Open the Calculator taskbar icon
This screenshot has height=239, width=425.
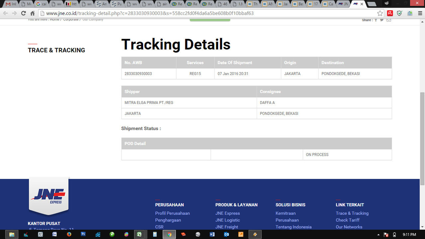(155, 234)
